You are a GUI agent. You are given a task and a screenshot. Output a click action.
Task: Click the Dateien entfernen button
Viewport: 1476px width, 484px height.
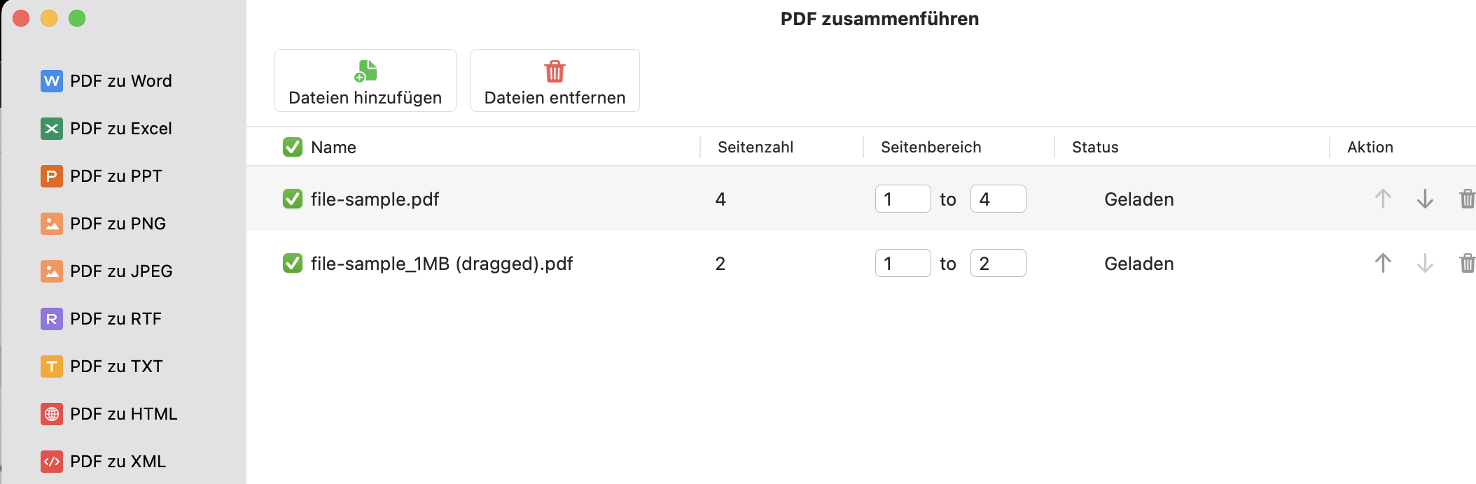pos(555,80)
